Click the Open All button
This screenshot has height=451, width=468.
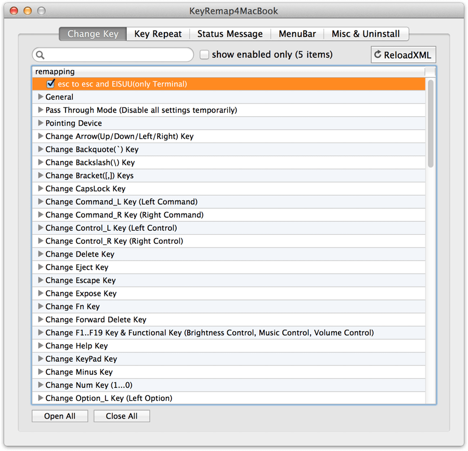[x=60, y=416]
